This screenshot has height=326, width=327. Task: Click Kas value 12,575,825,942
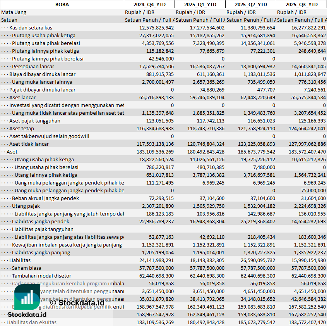[156, 28]
